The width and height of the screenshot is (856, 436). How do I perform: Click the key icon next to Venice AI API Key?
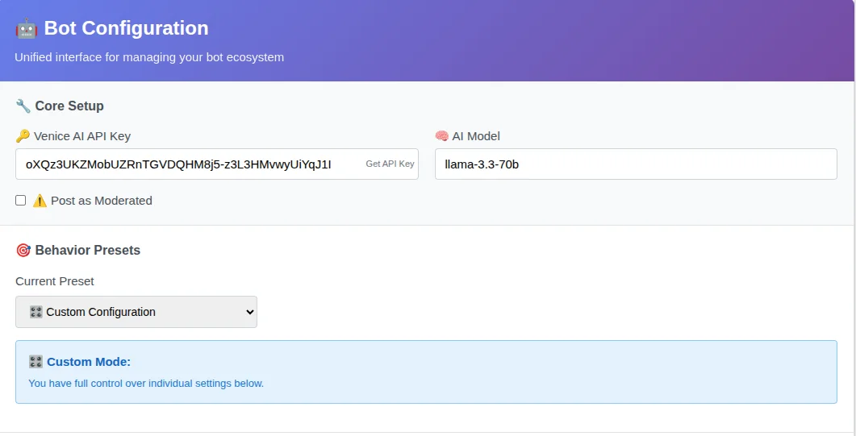tap(23, 136)
